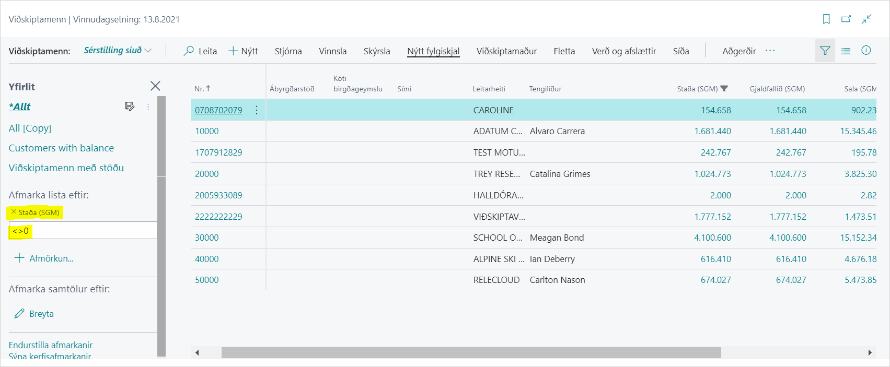Click the horizontal scrollbar below the table
This screenshot has width=890, height=367.
click(x=470, y=353)
